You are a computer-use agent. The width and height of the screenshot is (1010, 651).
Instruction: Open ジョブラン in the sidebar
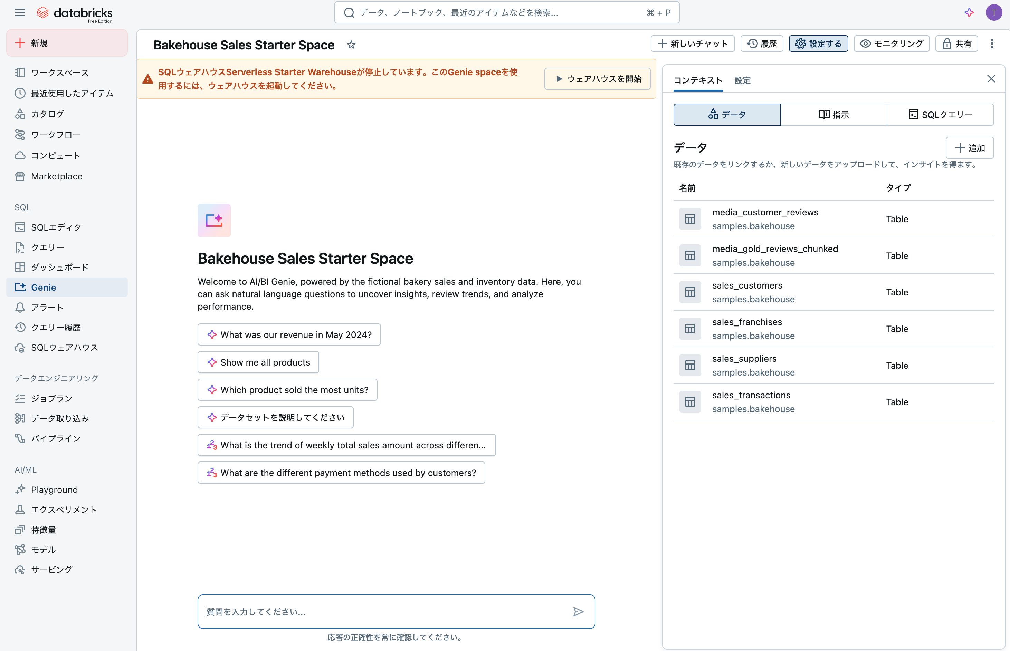(67, 399)
